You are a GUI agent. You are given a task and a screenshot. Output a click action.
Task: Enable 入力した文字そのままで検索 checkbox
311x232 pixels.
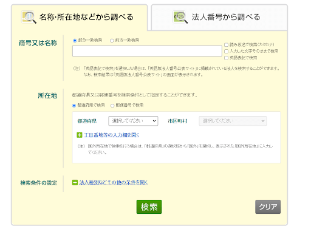(x=226, y=51)
